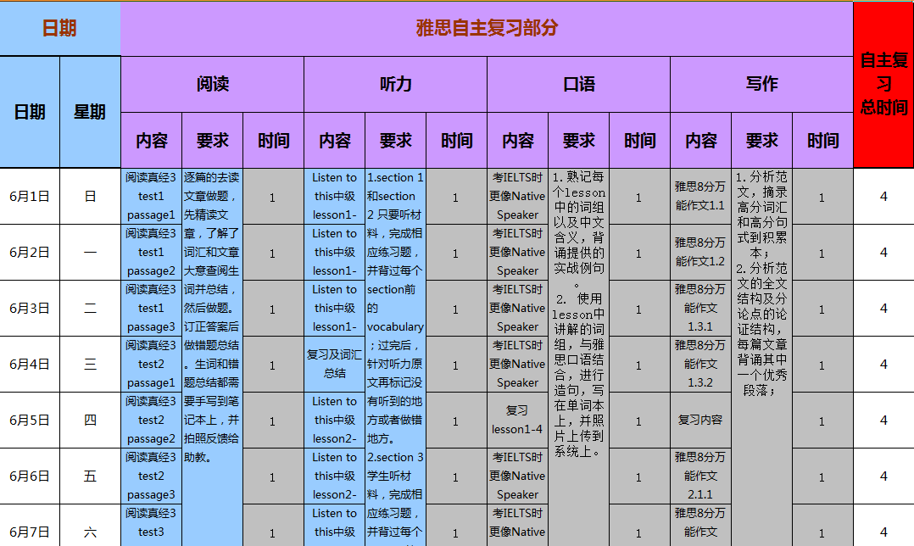Select the 6月5日 Listen to this lesson2 cell
The width and height of the screenshot is (914, 546).
[x=335, y=421]
